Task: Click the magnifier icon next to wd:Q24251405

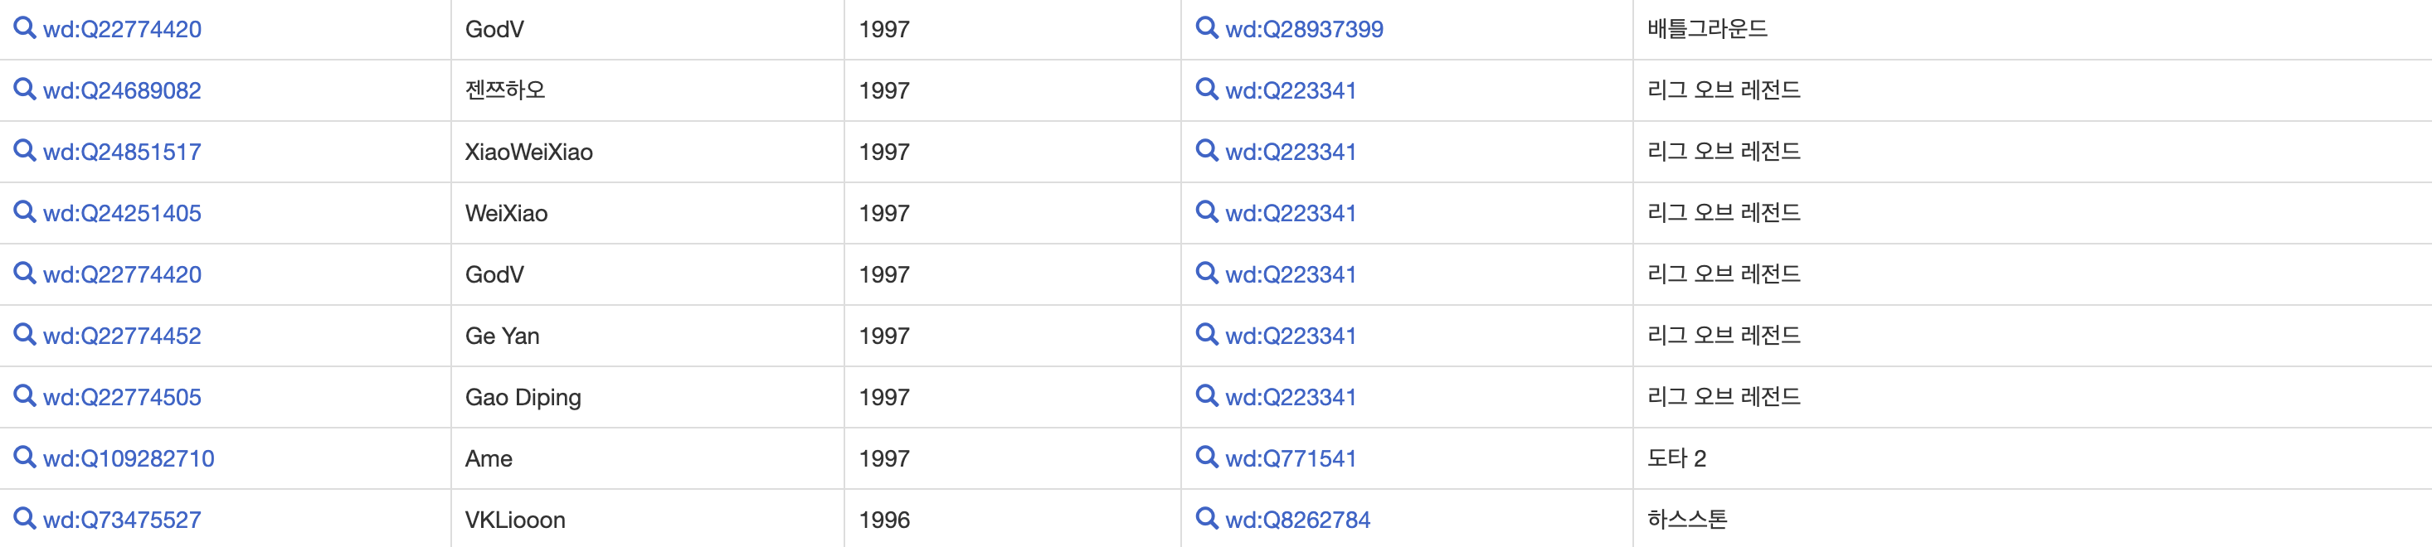Action: (x=25, y=211)
